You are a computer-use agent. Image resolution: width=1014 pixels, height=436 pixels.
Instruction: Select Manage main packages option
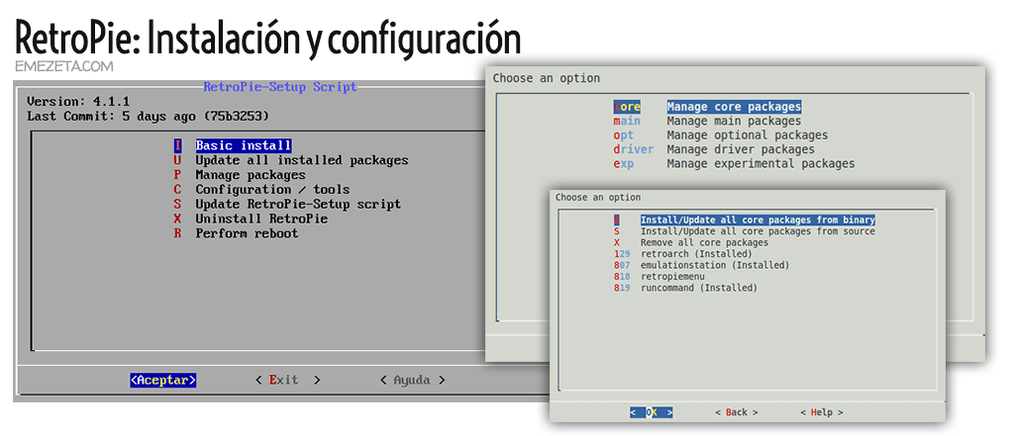707,121
